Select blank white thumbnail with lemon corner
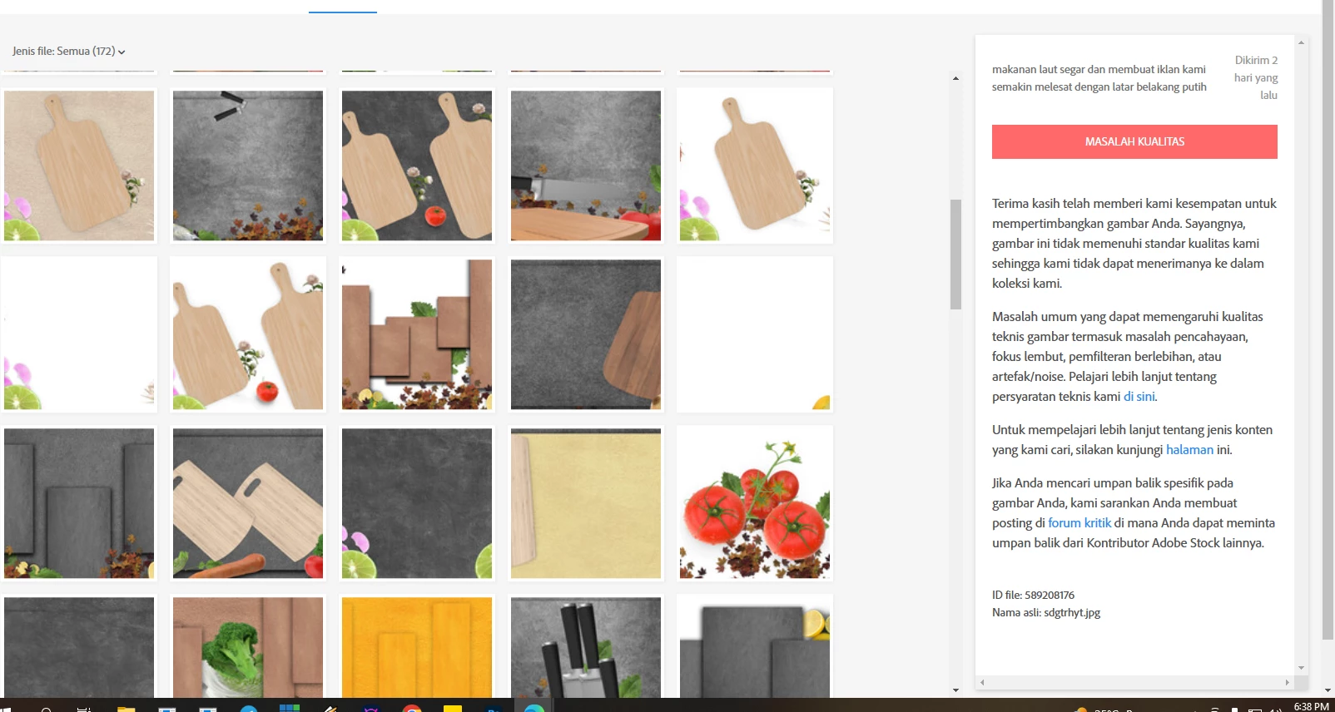The width and height of the screenshot is (1335, 712). (755, 334)
